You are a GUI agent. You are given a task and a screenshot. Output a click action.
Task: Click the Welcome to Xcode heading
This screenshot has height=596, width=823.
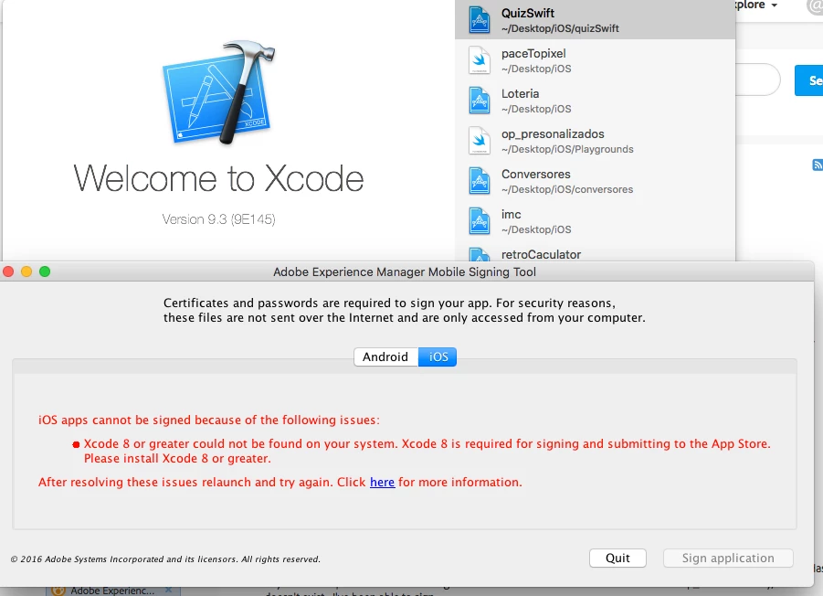(x=218, y=178)
